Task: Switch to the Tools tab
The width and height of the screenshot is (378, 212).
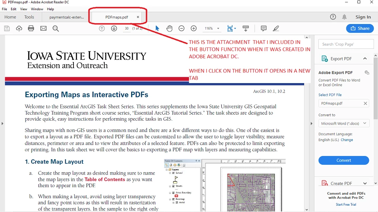Action: pos(29,17)
